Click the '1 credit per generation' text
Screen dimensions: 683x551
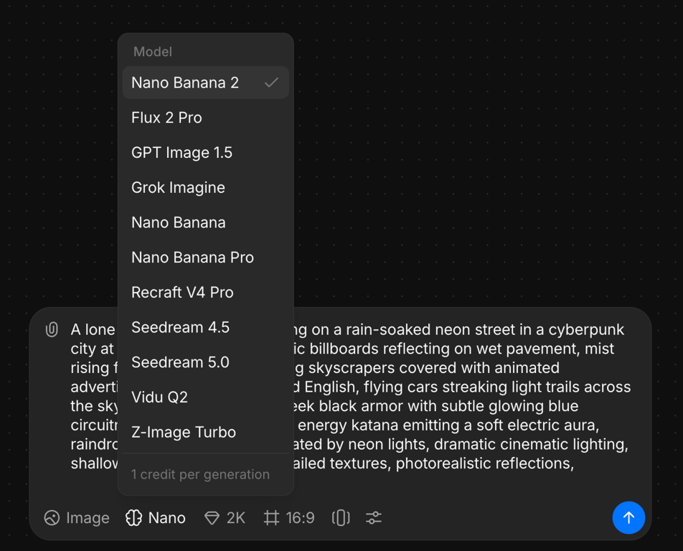pyautogui.click(x=200, y=474)
